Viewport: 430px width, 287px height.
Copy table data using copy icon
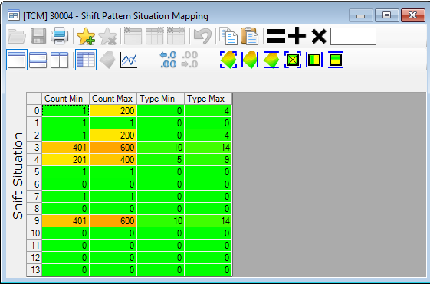(x=228, y=36)
